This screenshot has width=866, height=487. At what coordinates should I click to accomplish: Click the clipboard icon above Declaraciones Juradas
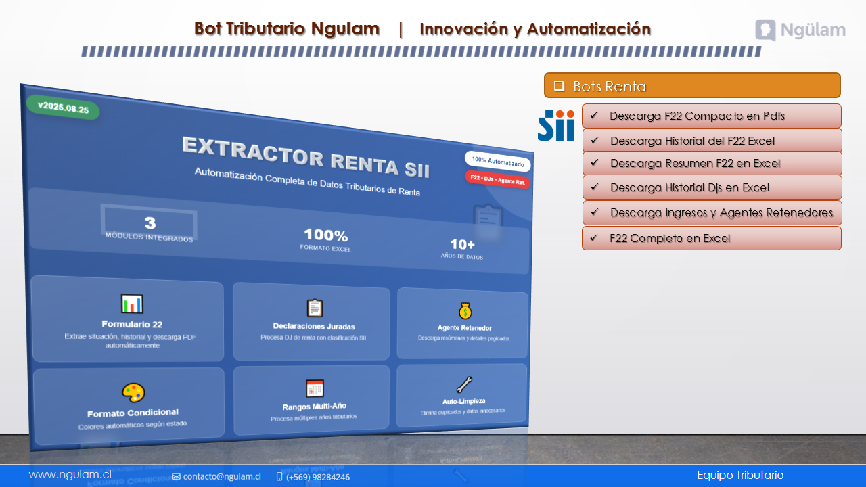[315, 308]
